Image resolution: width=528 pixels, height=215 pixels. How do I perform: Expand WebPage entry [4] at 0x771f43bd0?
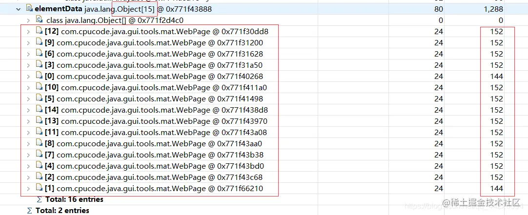click(29, 166)
